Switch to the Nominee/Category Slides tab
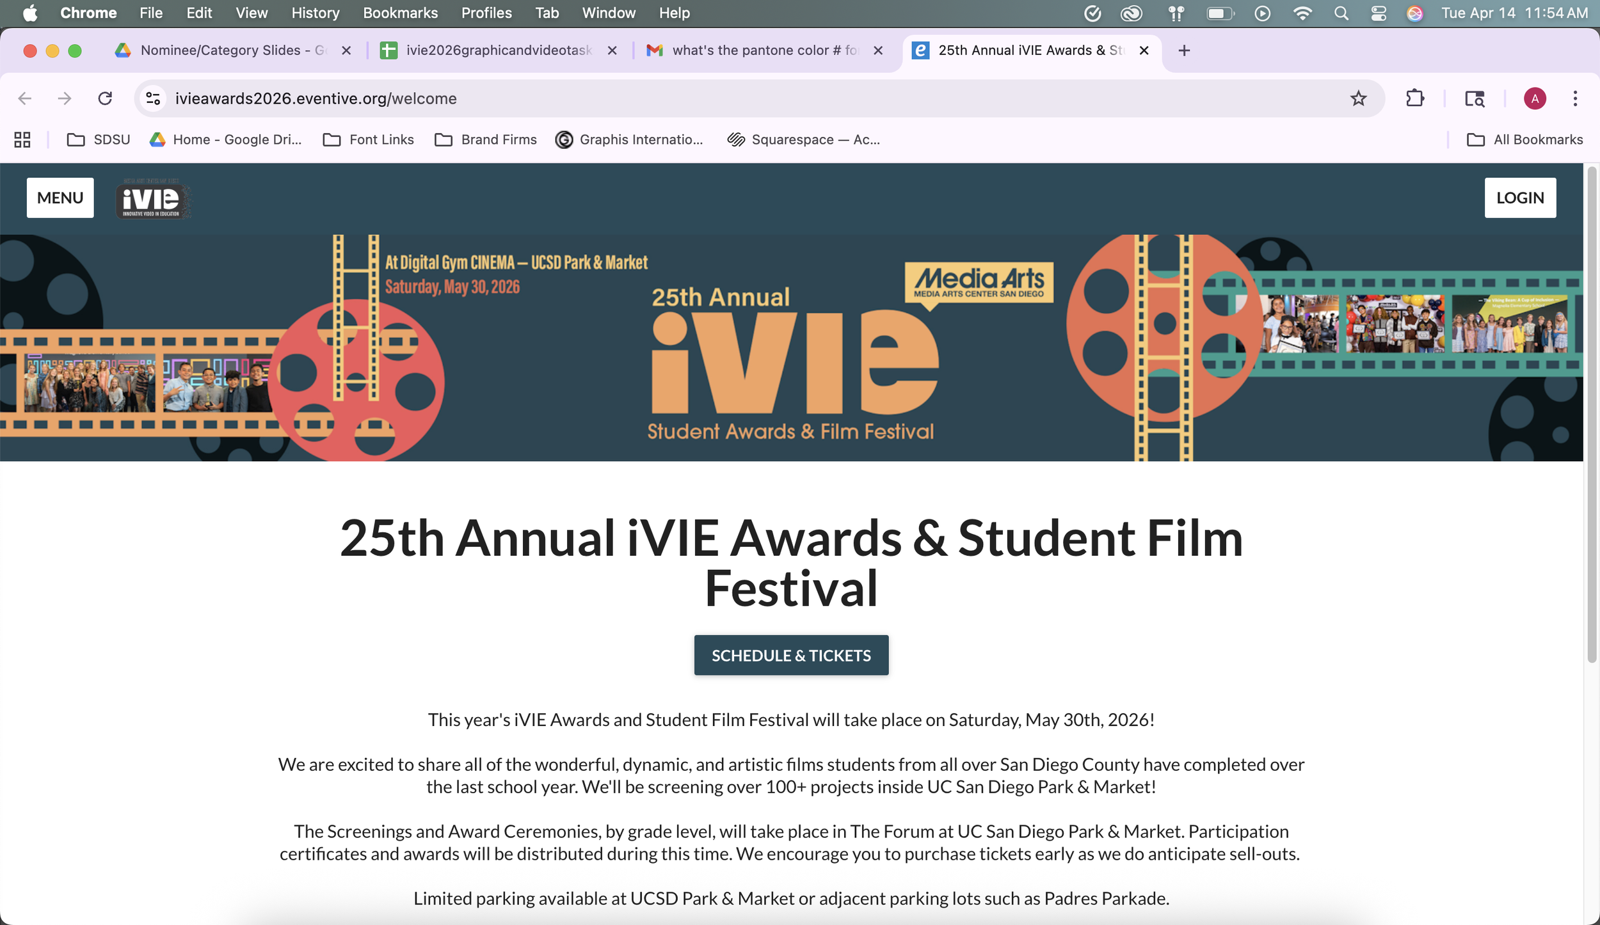The width and height of the screenshot is (1600, 925). (x=232, y=51)
